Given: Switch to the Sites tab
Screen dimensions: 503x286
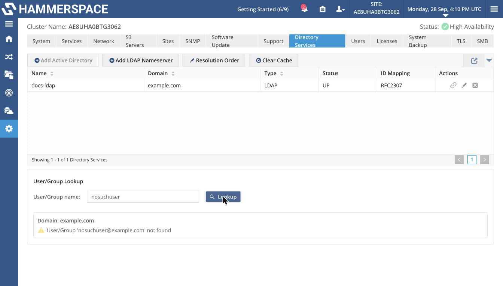Looking at the screenshot, I should (168, 41).
